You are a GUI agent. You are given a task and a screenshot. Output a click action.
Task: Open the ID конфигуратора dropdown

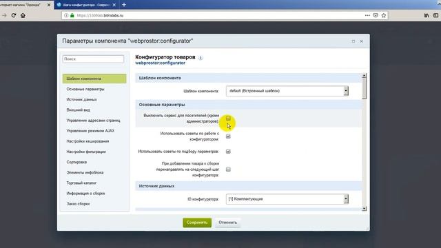coord(287,199)
